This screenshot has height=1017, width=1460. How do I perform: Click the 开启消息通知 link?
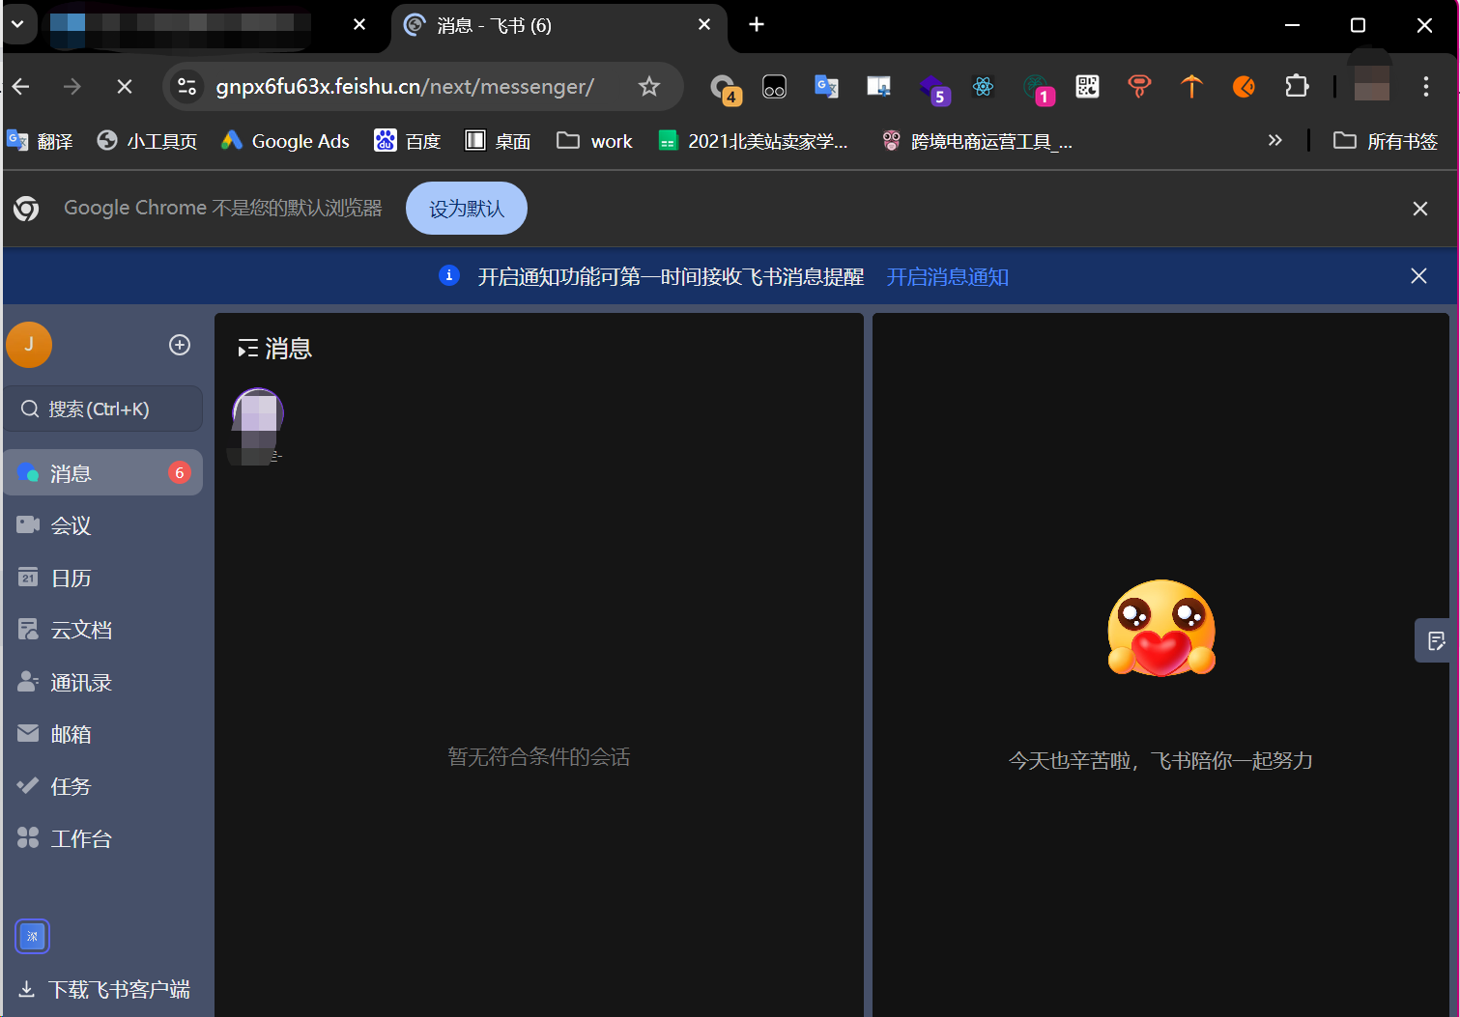(947, 277)
